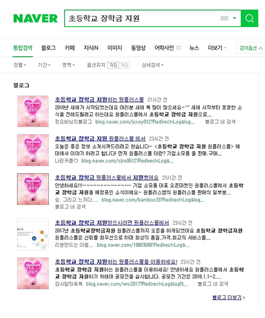Click 블로그 내 검색 under first result
Viewport: 265px width, 318px height.
[220, 122]
